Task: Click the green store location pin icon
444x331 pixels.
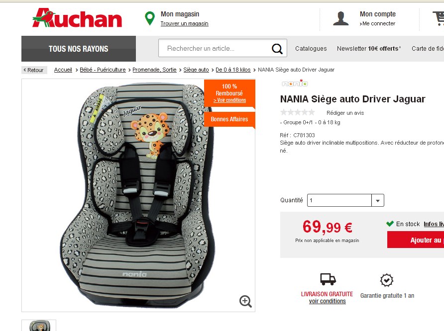Action: click(x=150, y=18)
